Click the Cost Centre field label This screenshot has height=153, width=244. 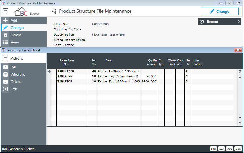click(64, 45)
